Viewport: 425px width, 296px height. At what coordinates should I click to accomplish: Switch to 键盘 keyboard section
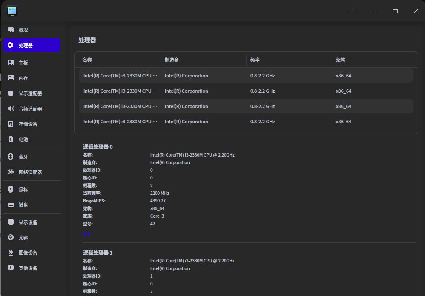click(x=23, y=205)
